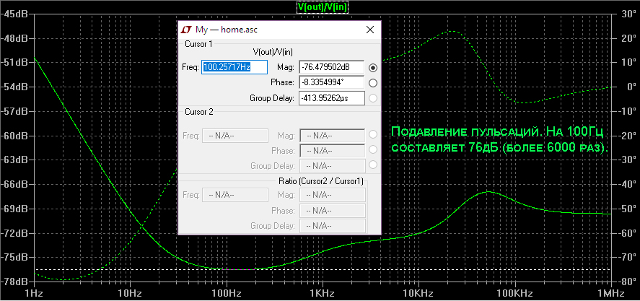Click the Cursor 1 Group Delay value field
Screen dimensions: 640x301
coord(331,98)
